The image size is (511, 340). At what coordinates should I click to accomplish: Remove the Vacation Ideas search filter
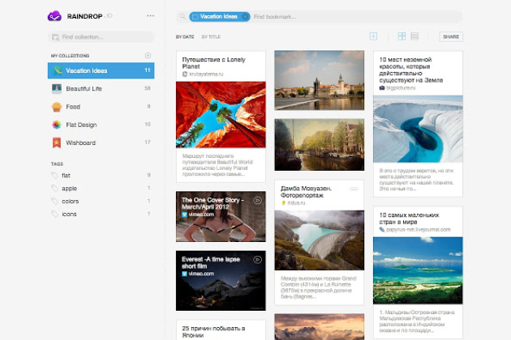pyautogui.click(x=246, y=16)
